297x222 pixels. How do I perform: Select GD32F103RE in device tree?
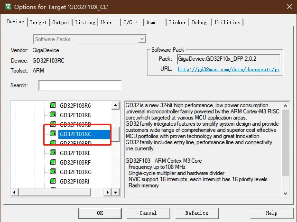coord(75,153)
